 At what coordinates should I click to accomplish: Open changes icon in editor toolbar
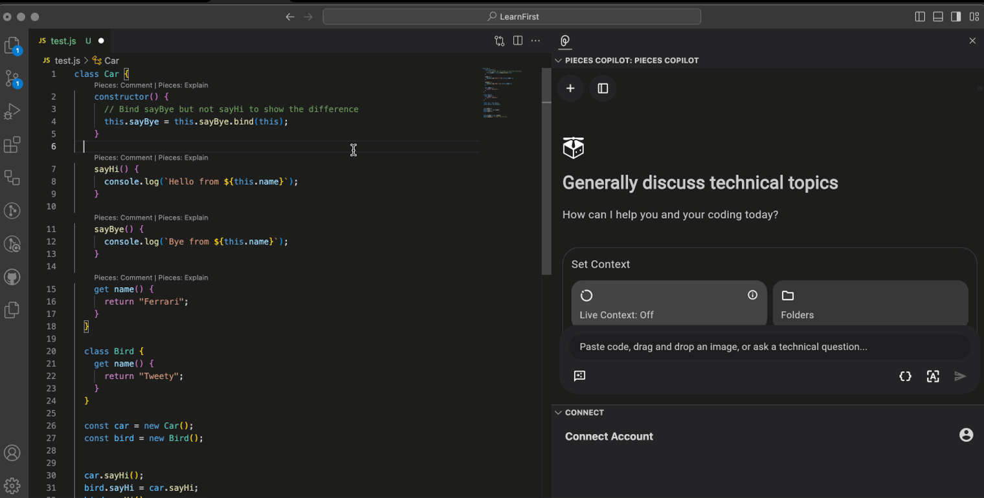[499, 41]
